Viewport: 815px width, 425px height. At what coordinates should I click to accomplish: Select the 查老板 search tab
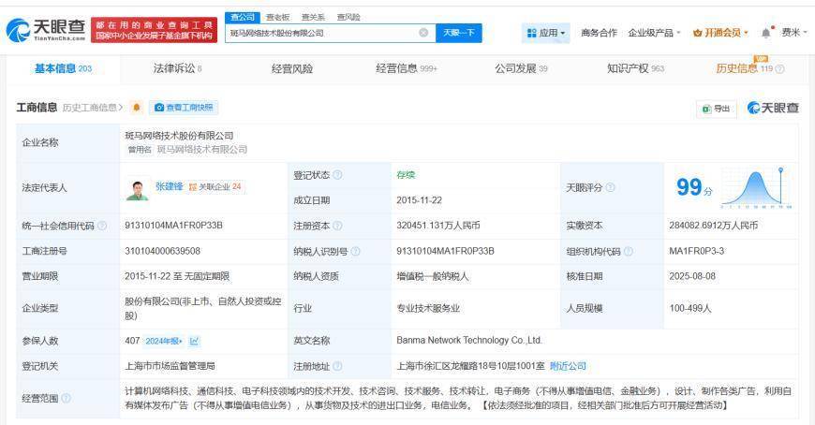click(x=276, y=17)
